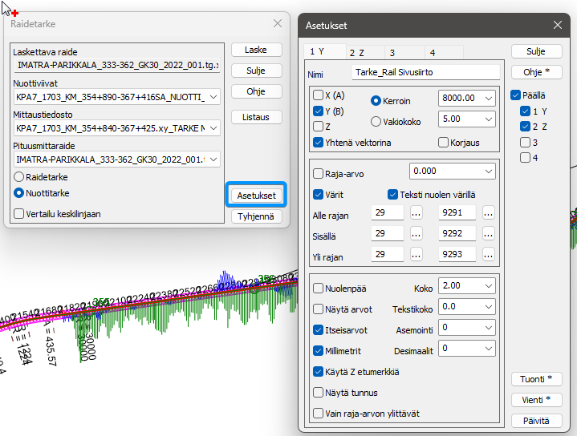Click the Listaus button
This screenshot has height=436, width=577.
255,117
